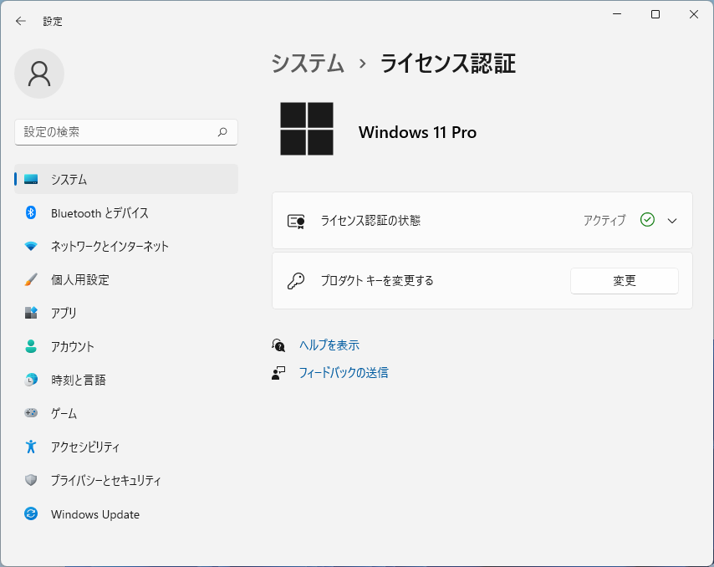
Task: Click the search magnifier icon
Action: (x=222, y=132)
